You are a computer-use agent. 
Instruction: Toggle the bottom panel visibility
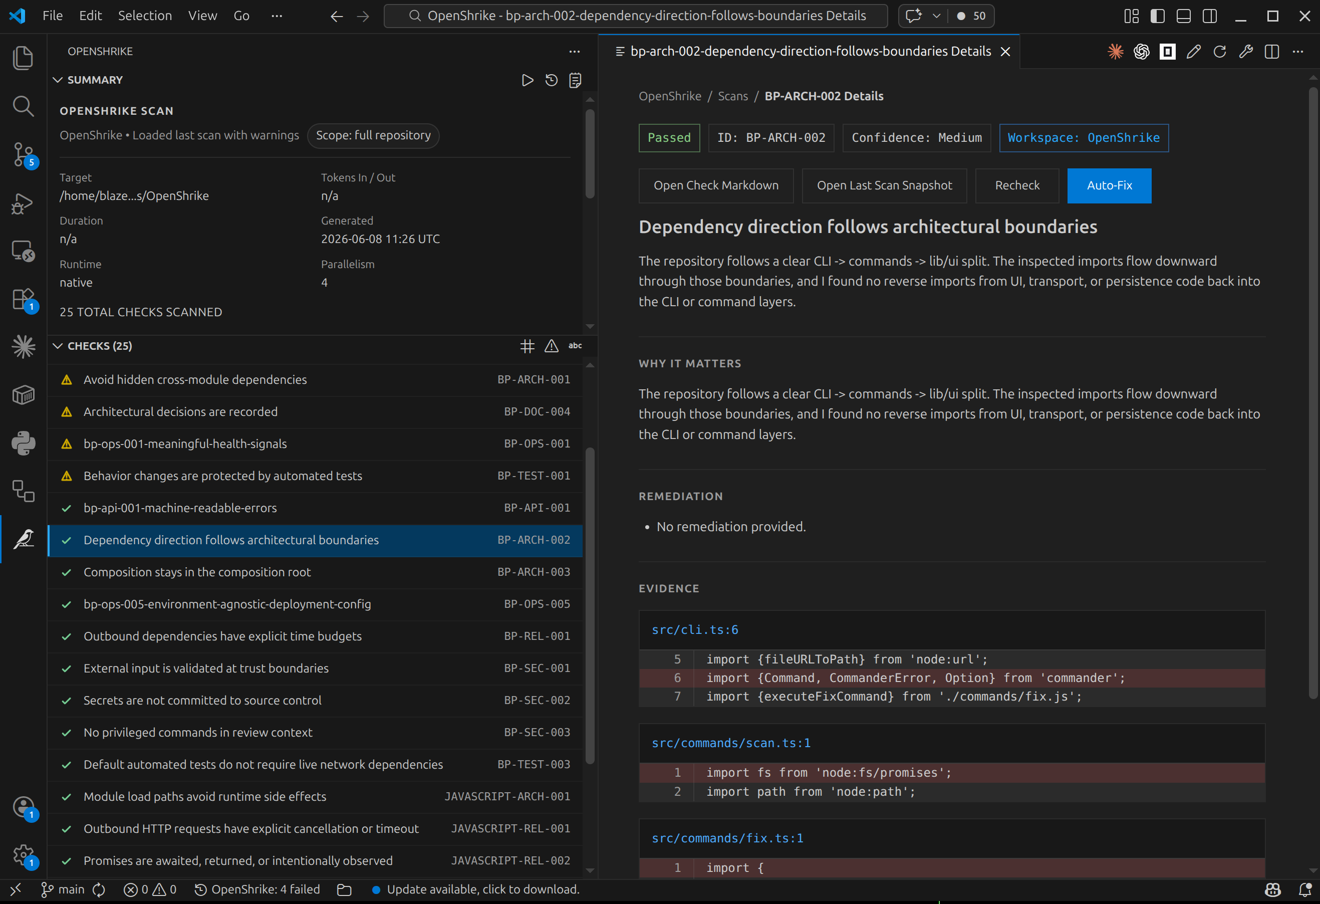tap(1183, 16)
